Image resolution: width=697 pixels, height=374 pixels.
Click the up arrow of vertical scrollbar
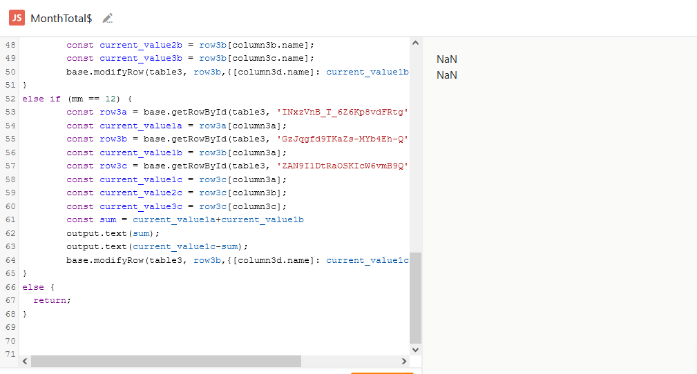tap(415, 43)
